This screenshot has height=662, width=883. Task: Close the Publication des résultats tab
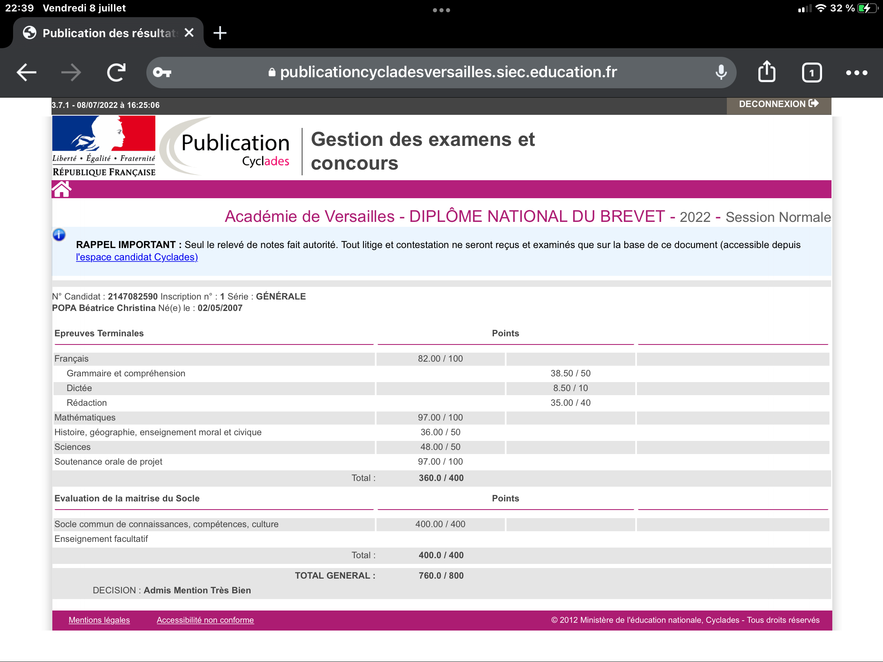click(189, 33)
